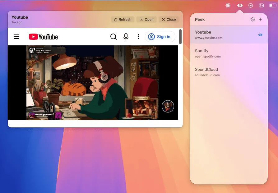278x193 pixels.
Task: Open the Youtube peek in a browser
Action: point(146,19)
